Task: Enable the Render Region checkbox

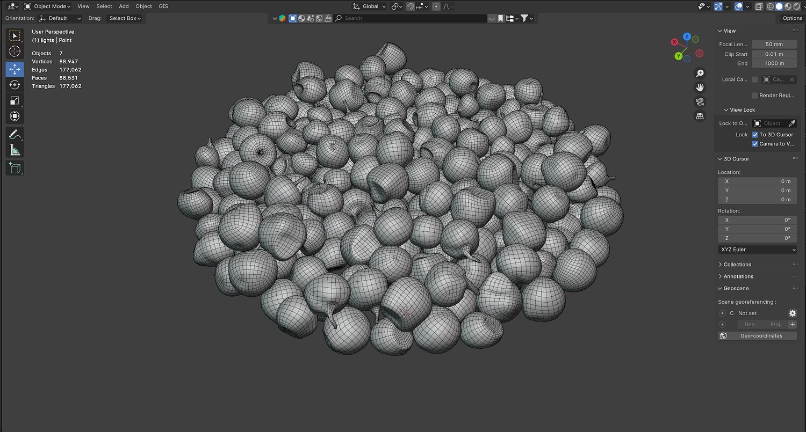Action: tap(755, 96)
